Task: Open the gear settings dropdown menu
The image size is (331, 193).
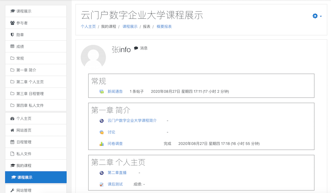Action: tap(317, 16)
